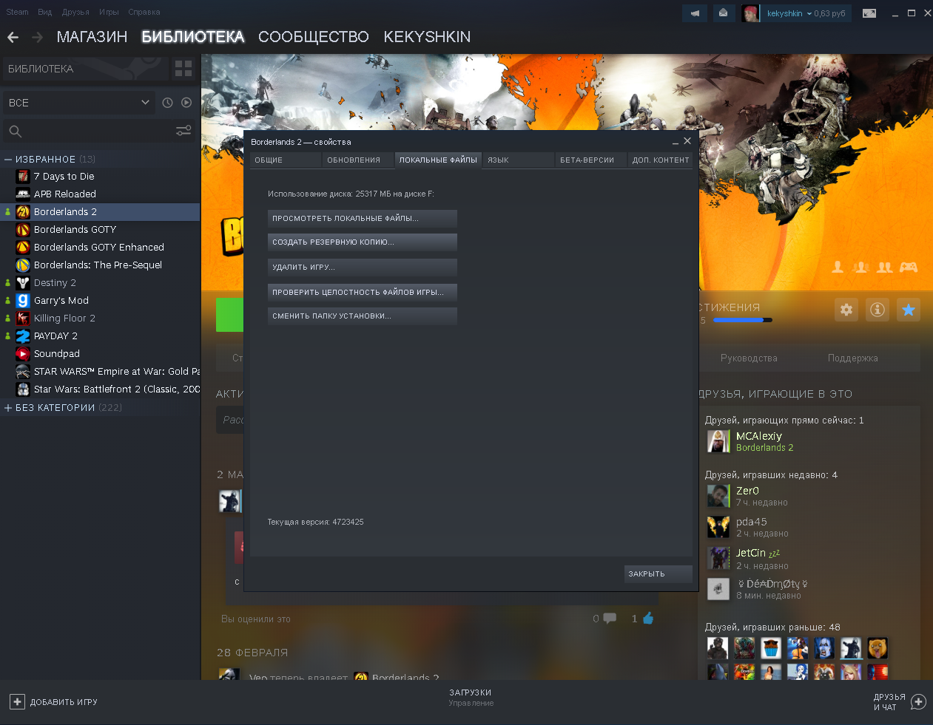The height and width of the screenshot is (725, 933).
Task: Toggle the favorite star icon
Action: [909, 310]
